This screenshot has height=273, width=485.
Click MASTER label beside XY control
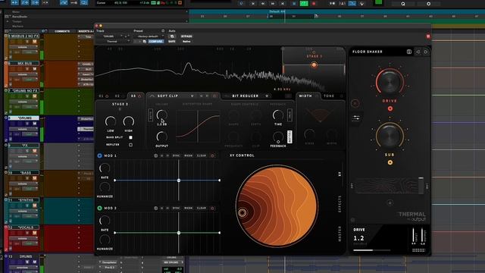339,234
